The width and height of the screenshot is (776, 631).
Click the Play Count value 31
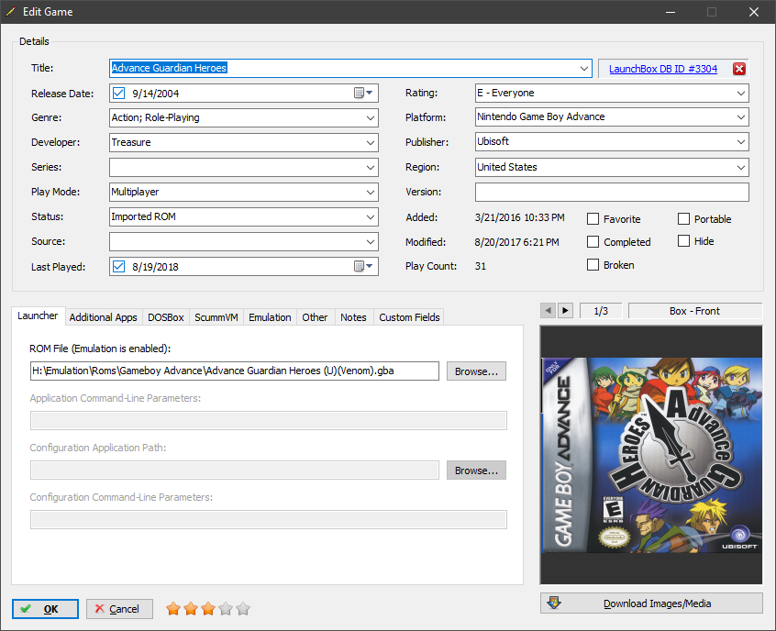click(481, 266)
